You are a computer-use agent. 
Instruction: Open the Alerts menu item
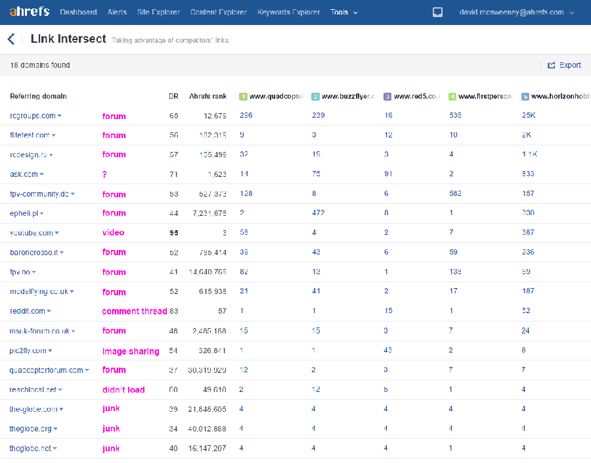[117, 12]
